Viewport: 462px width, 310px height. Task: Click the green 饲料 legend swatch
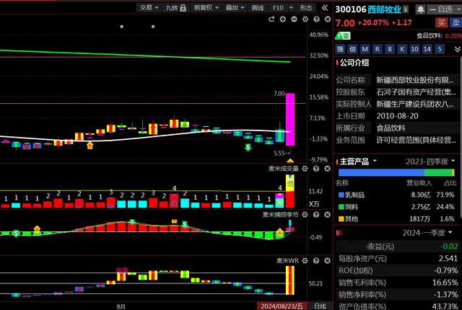pyautogui.click(x=341, y=207)
